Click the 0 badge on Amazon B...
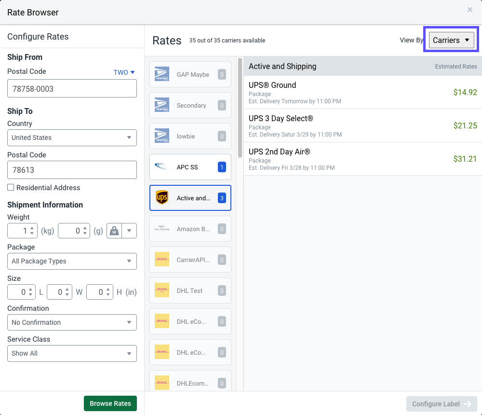This screenshot has width=482, height=415. (222, 229)
